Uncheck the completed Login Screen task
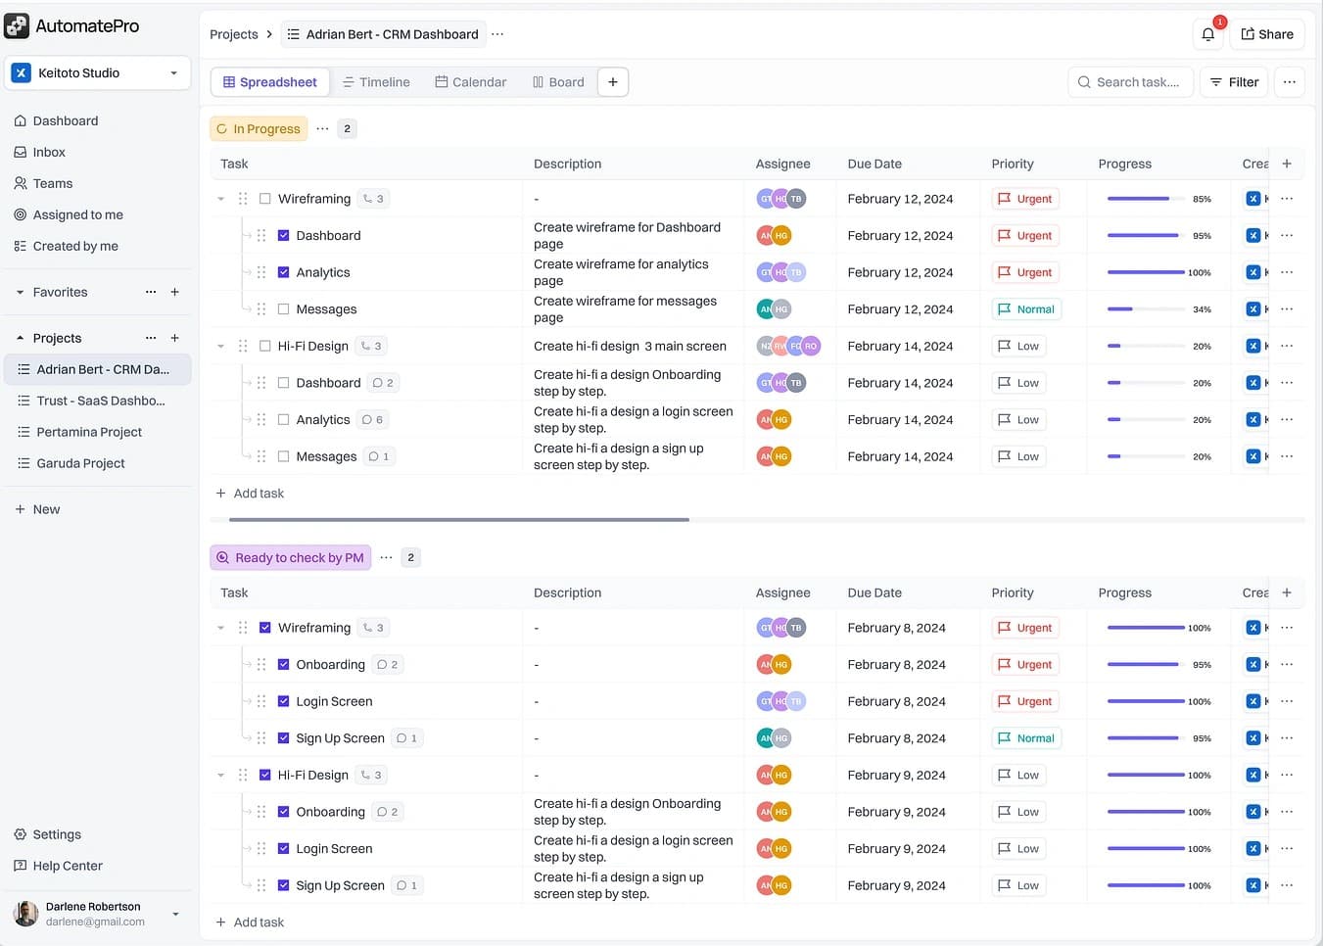This screenshot has height=946, width=1323. pyautogui.click(x=284, y=701)
